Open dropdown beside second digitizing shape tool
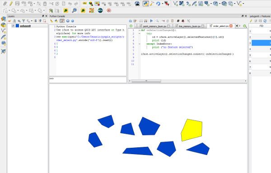This screenshot has height=173, width=271. point(18,11)
